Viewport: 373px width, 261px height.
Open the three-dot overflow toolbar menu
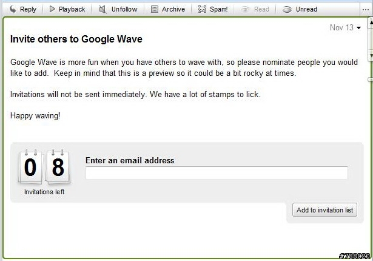click(365, 10)
